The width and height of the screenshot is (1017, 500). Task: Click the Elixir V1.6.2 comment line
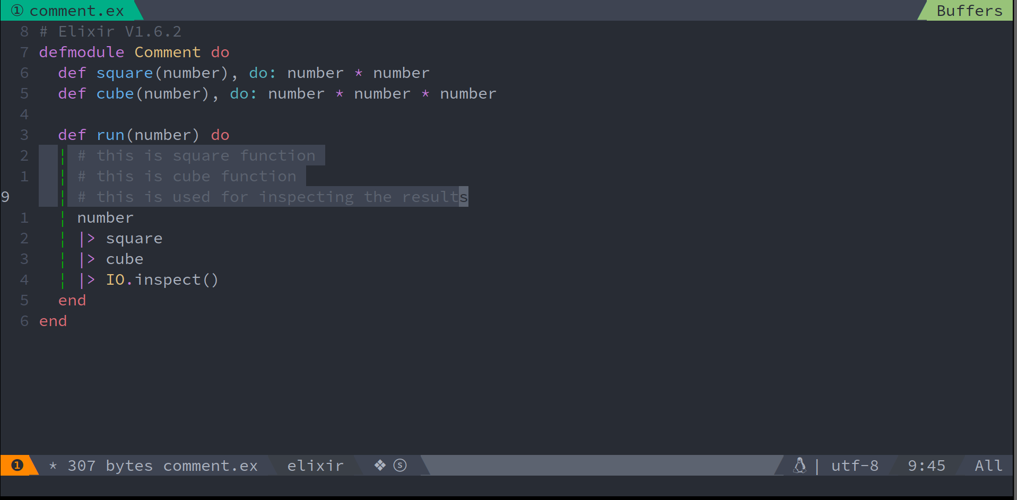click(110, 31)
